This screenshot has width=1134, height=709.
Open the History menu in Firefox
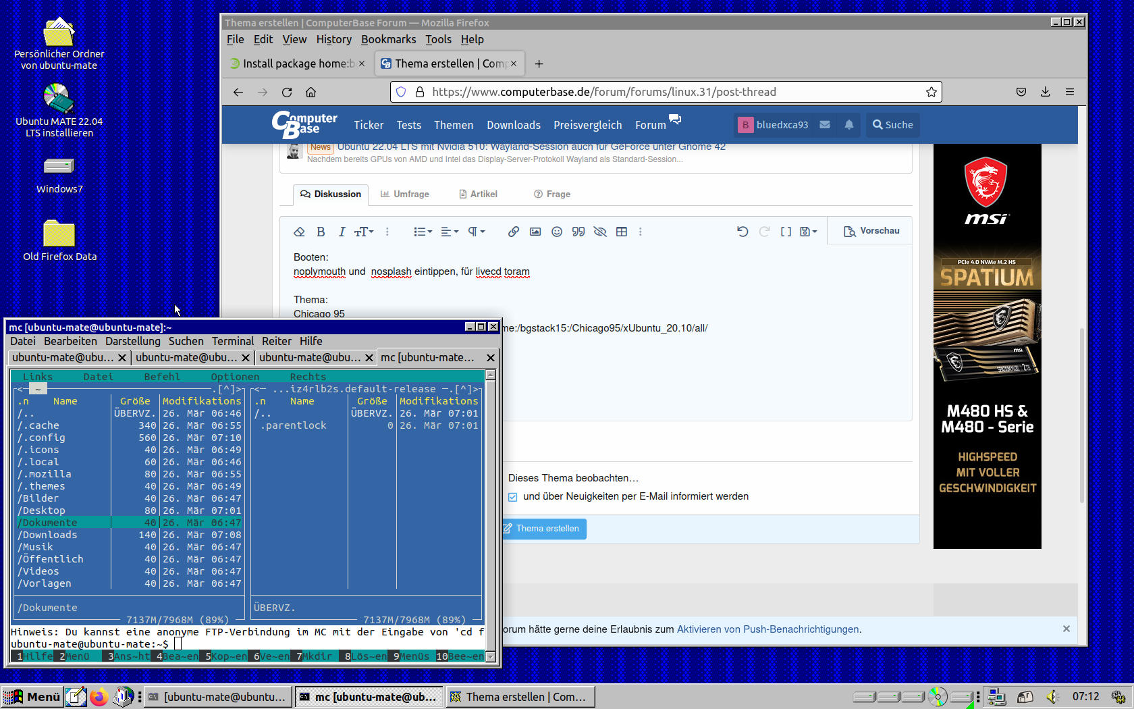[334, 39]
